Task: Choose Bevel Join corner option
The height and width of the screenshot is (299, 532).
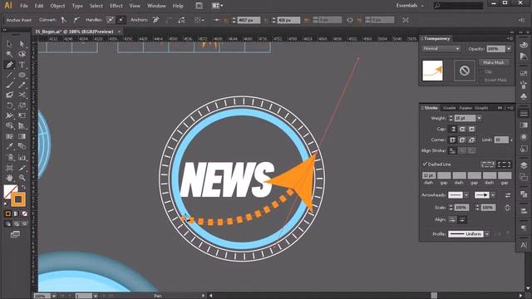Action: (471, 140)
